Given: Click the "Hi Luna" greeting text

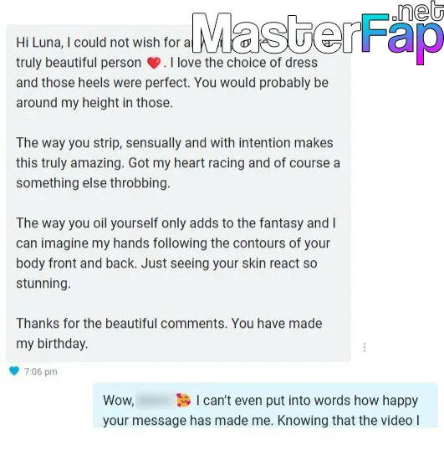Looking at the screenshot, I should click(x=38, y=43).
